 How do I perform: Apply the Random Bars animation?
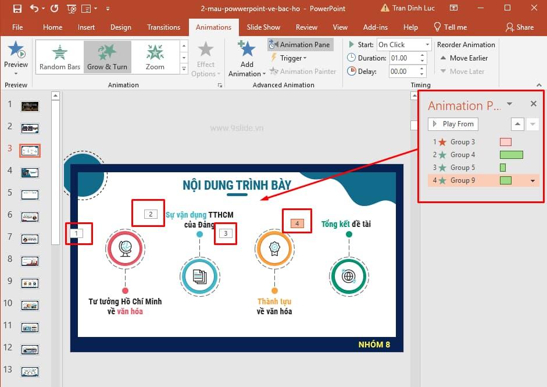click(x=59, y=56)
